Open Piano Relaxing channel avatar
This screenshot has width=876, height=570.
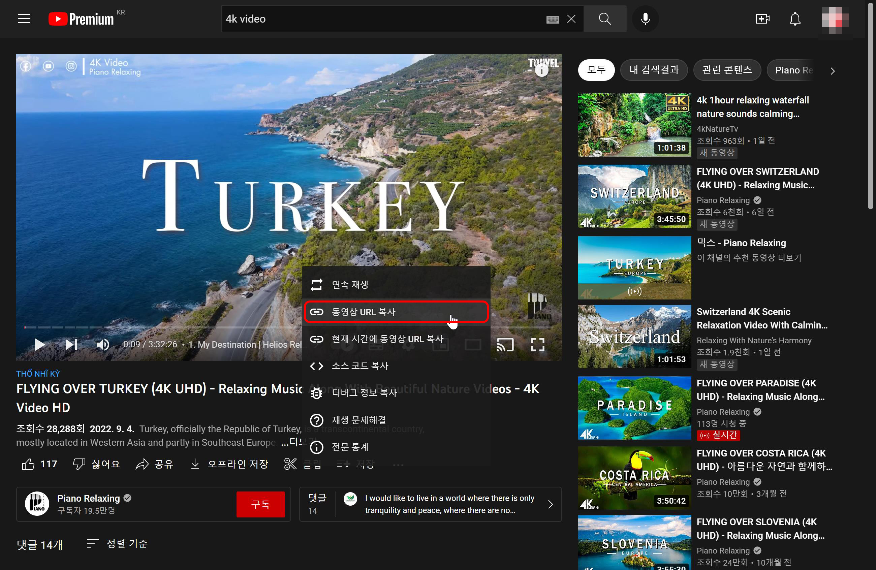37,504
